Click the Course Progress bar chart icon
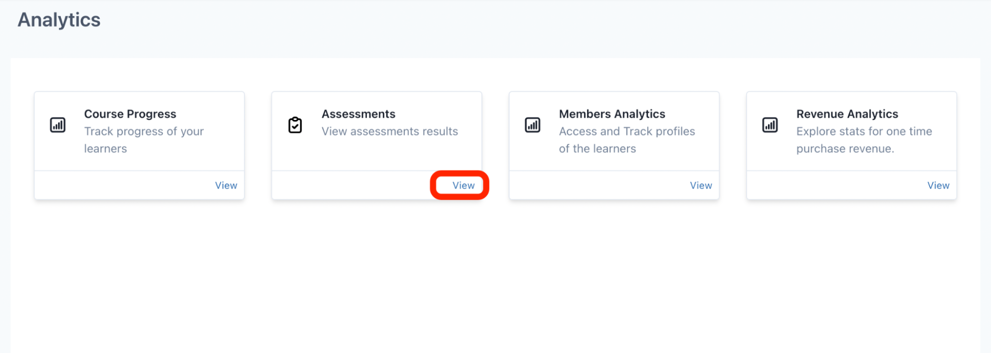 58,125
